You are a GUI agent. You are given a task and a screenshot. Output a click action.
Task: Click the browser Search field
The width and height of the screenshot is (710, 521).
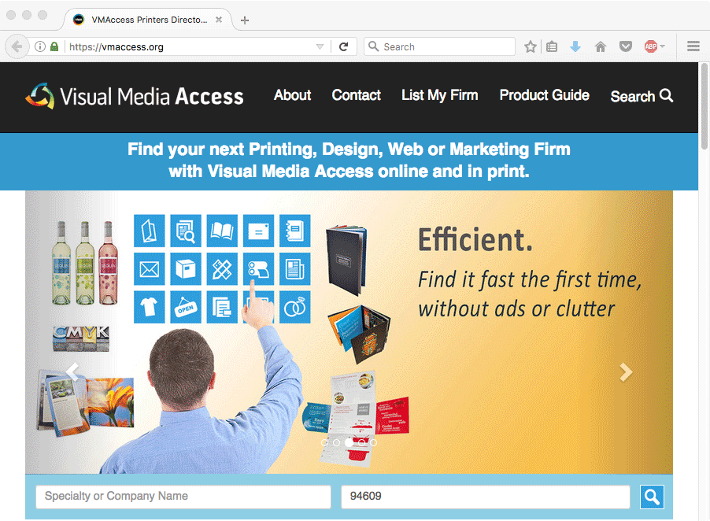(x=439, y=46)
